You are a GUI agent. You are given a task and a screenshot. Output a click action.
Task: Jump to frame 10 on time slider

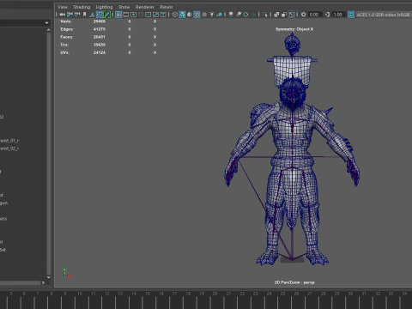point(80,294)
